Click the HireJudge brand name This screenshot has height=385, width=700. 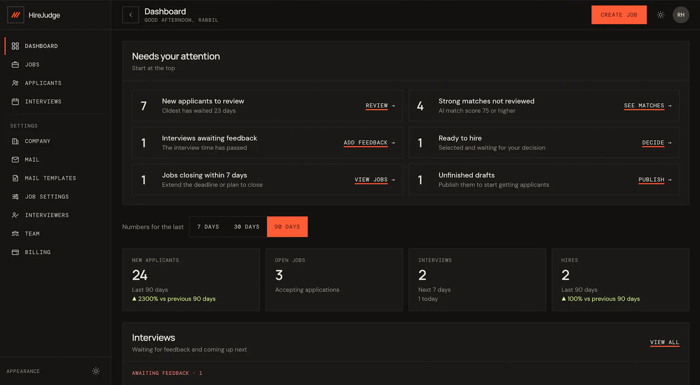pyautogui.click(x=44, y=15)
